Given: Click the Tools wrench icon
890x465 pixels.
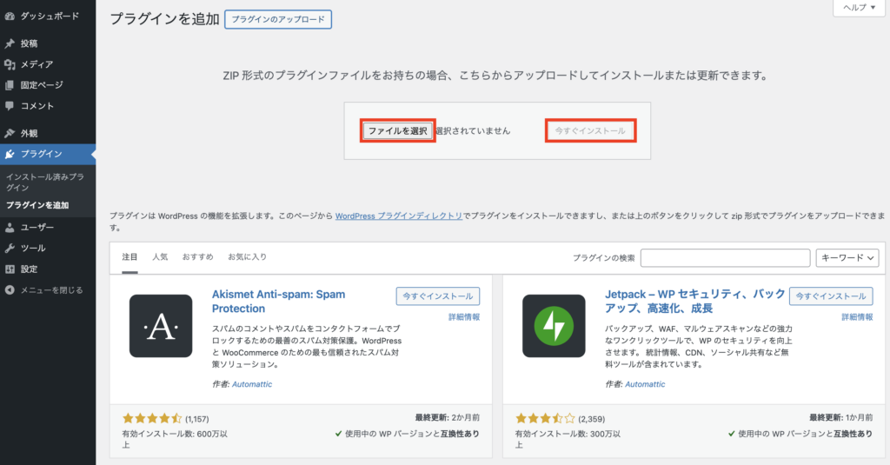Looking at the screenshot, I should 10,249.
